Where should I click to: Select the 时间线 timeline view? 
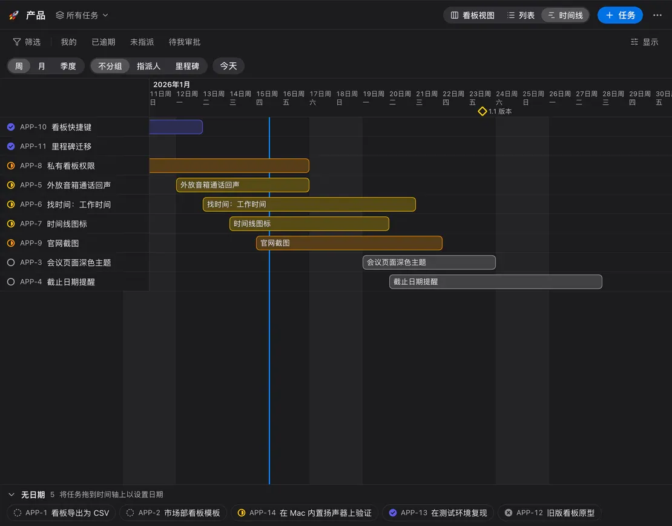tap(565, 15)
